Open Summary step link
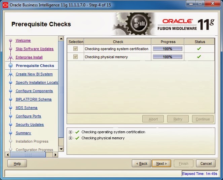Screen dimensions: 223x180 point(23,133)
